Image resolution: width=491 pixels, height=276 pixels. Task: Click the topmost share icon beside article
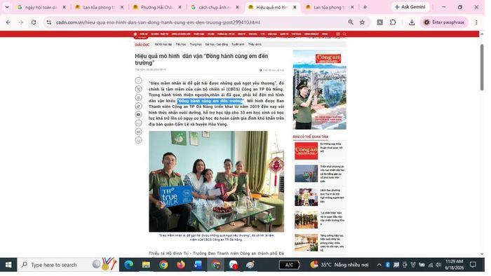tap(138, 81)
